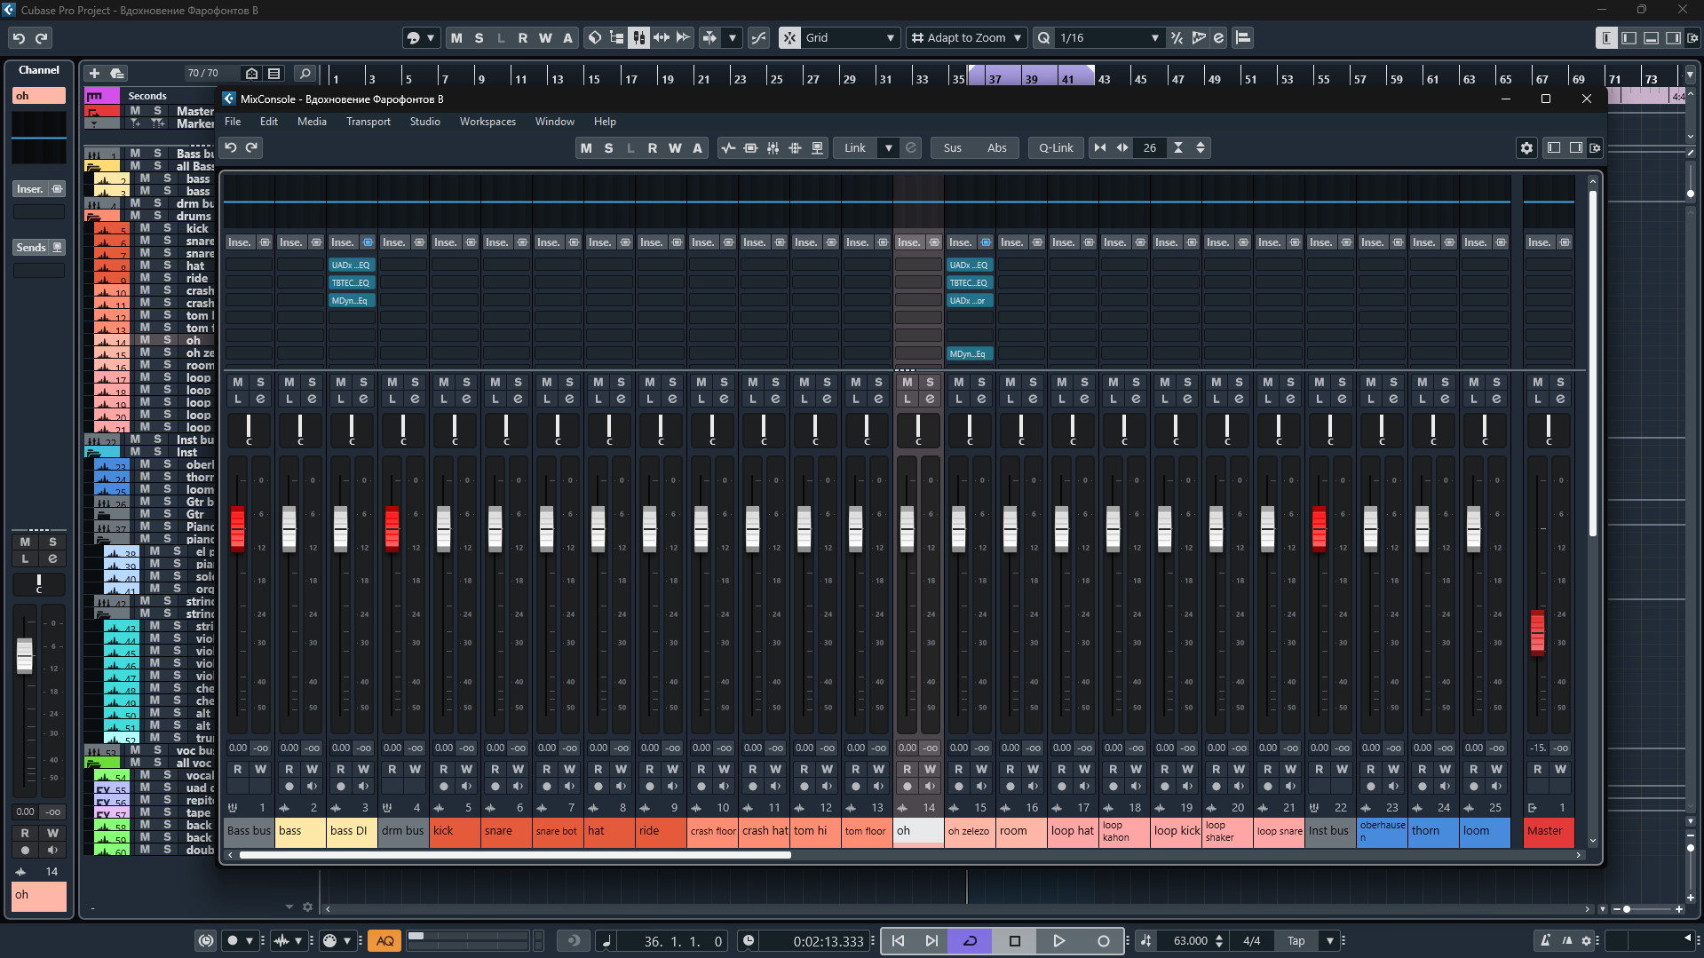The image size is (1704, 958).
Task: Open UADx EQ insert on bass DI
Action: coord(352,265)
